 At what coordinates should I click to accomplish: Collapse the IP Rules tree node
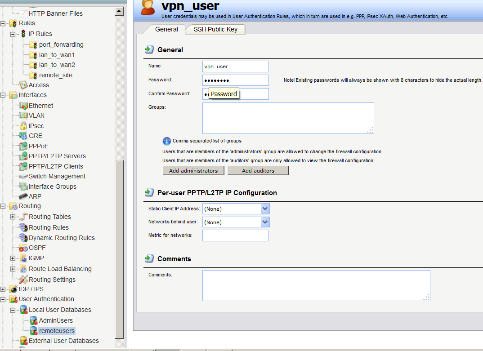point(13,34)
